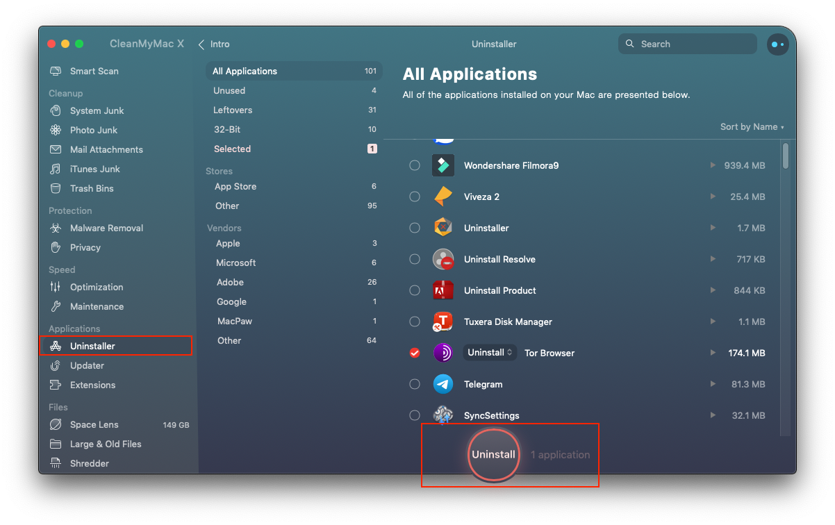Select the Malware Removal biohazard icon

point(56,228)
